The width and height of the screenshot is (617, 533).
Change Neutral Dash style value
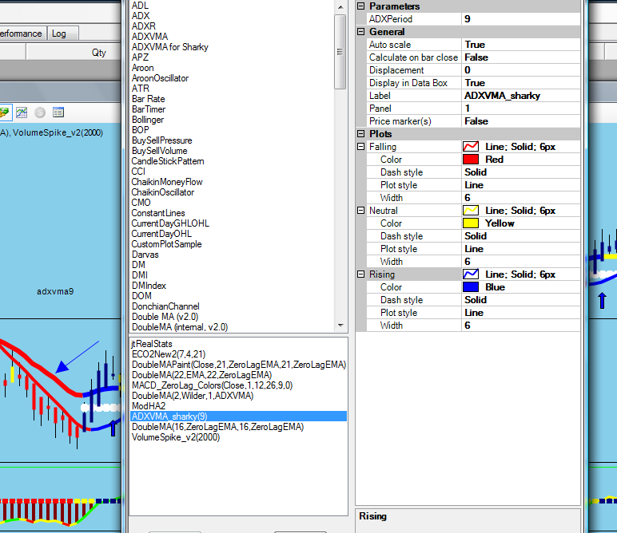520,236
